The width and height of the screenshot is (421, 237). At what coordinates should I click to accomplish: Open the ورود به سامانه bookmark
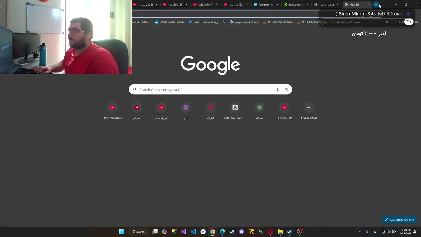[x=204, y=22]
